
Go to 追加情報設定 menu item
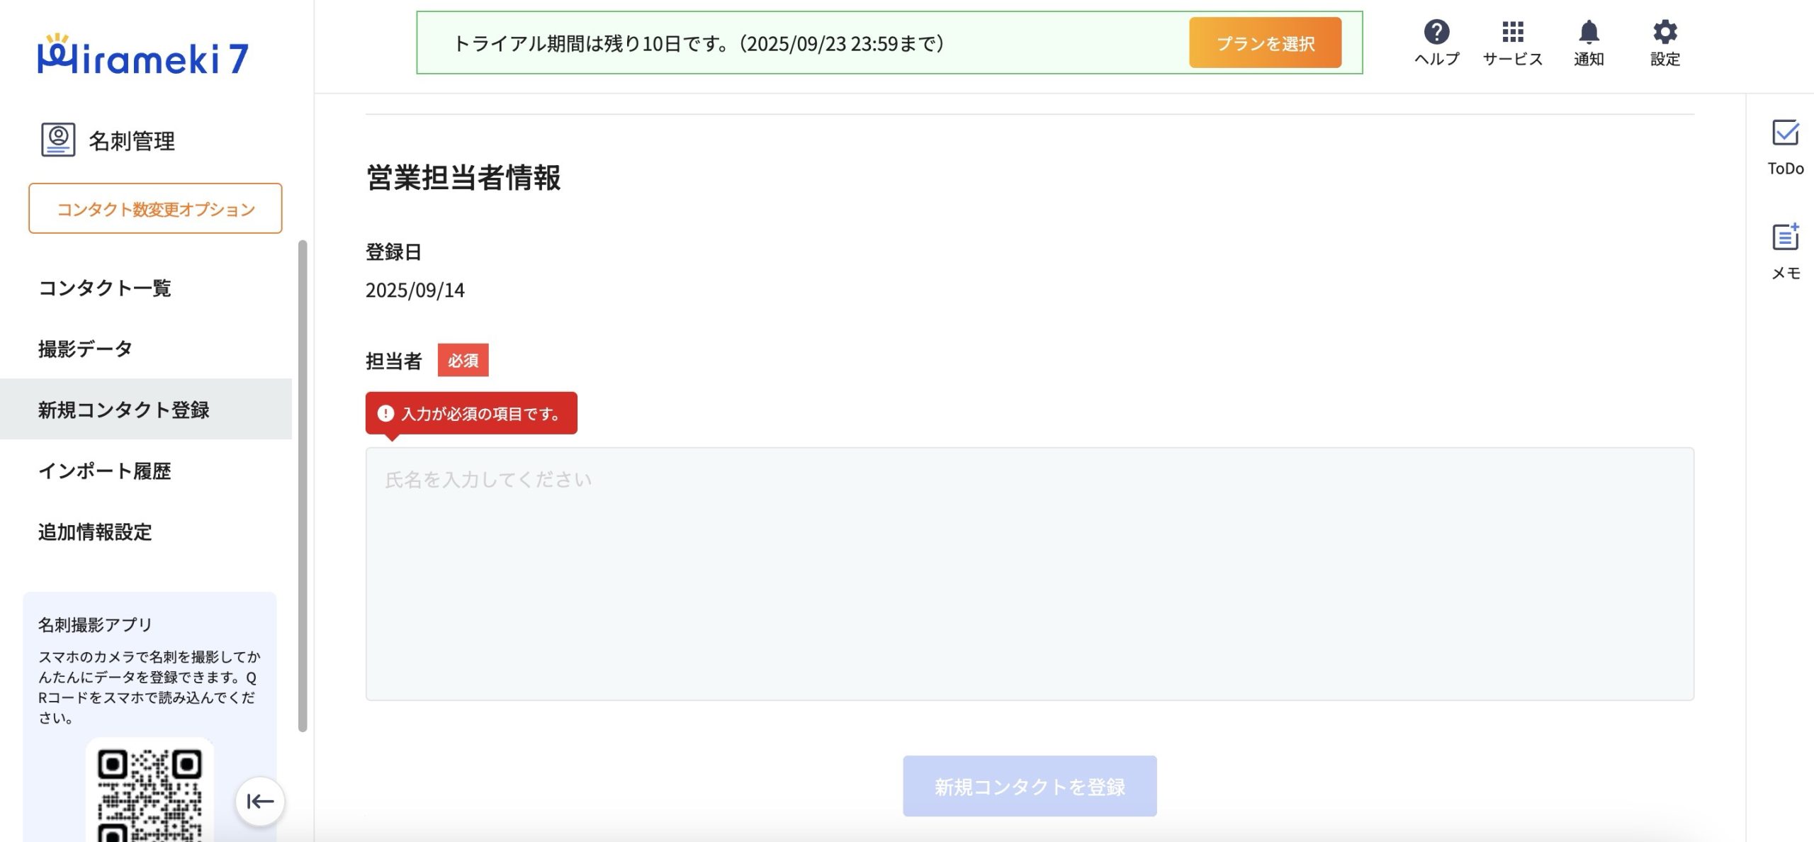95,532
